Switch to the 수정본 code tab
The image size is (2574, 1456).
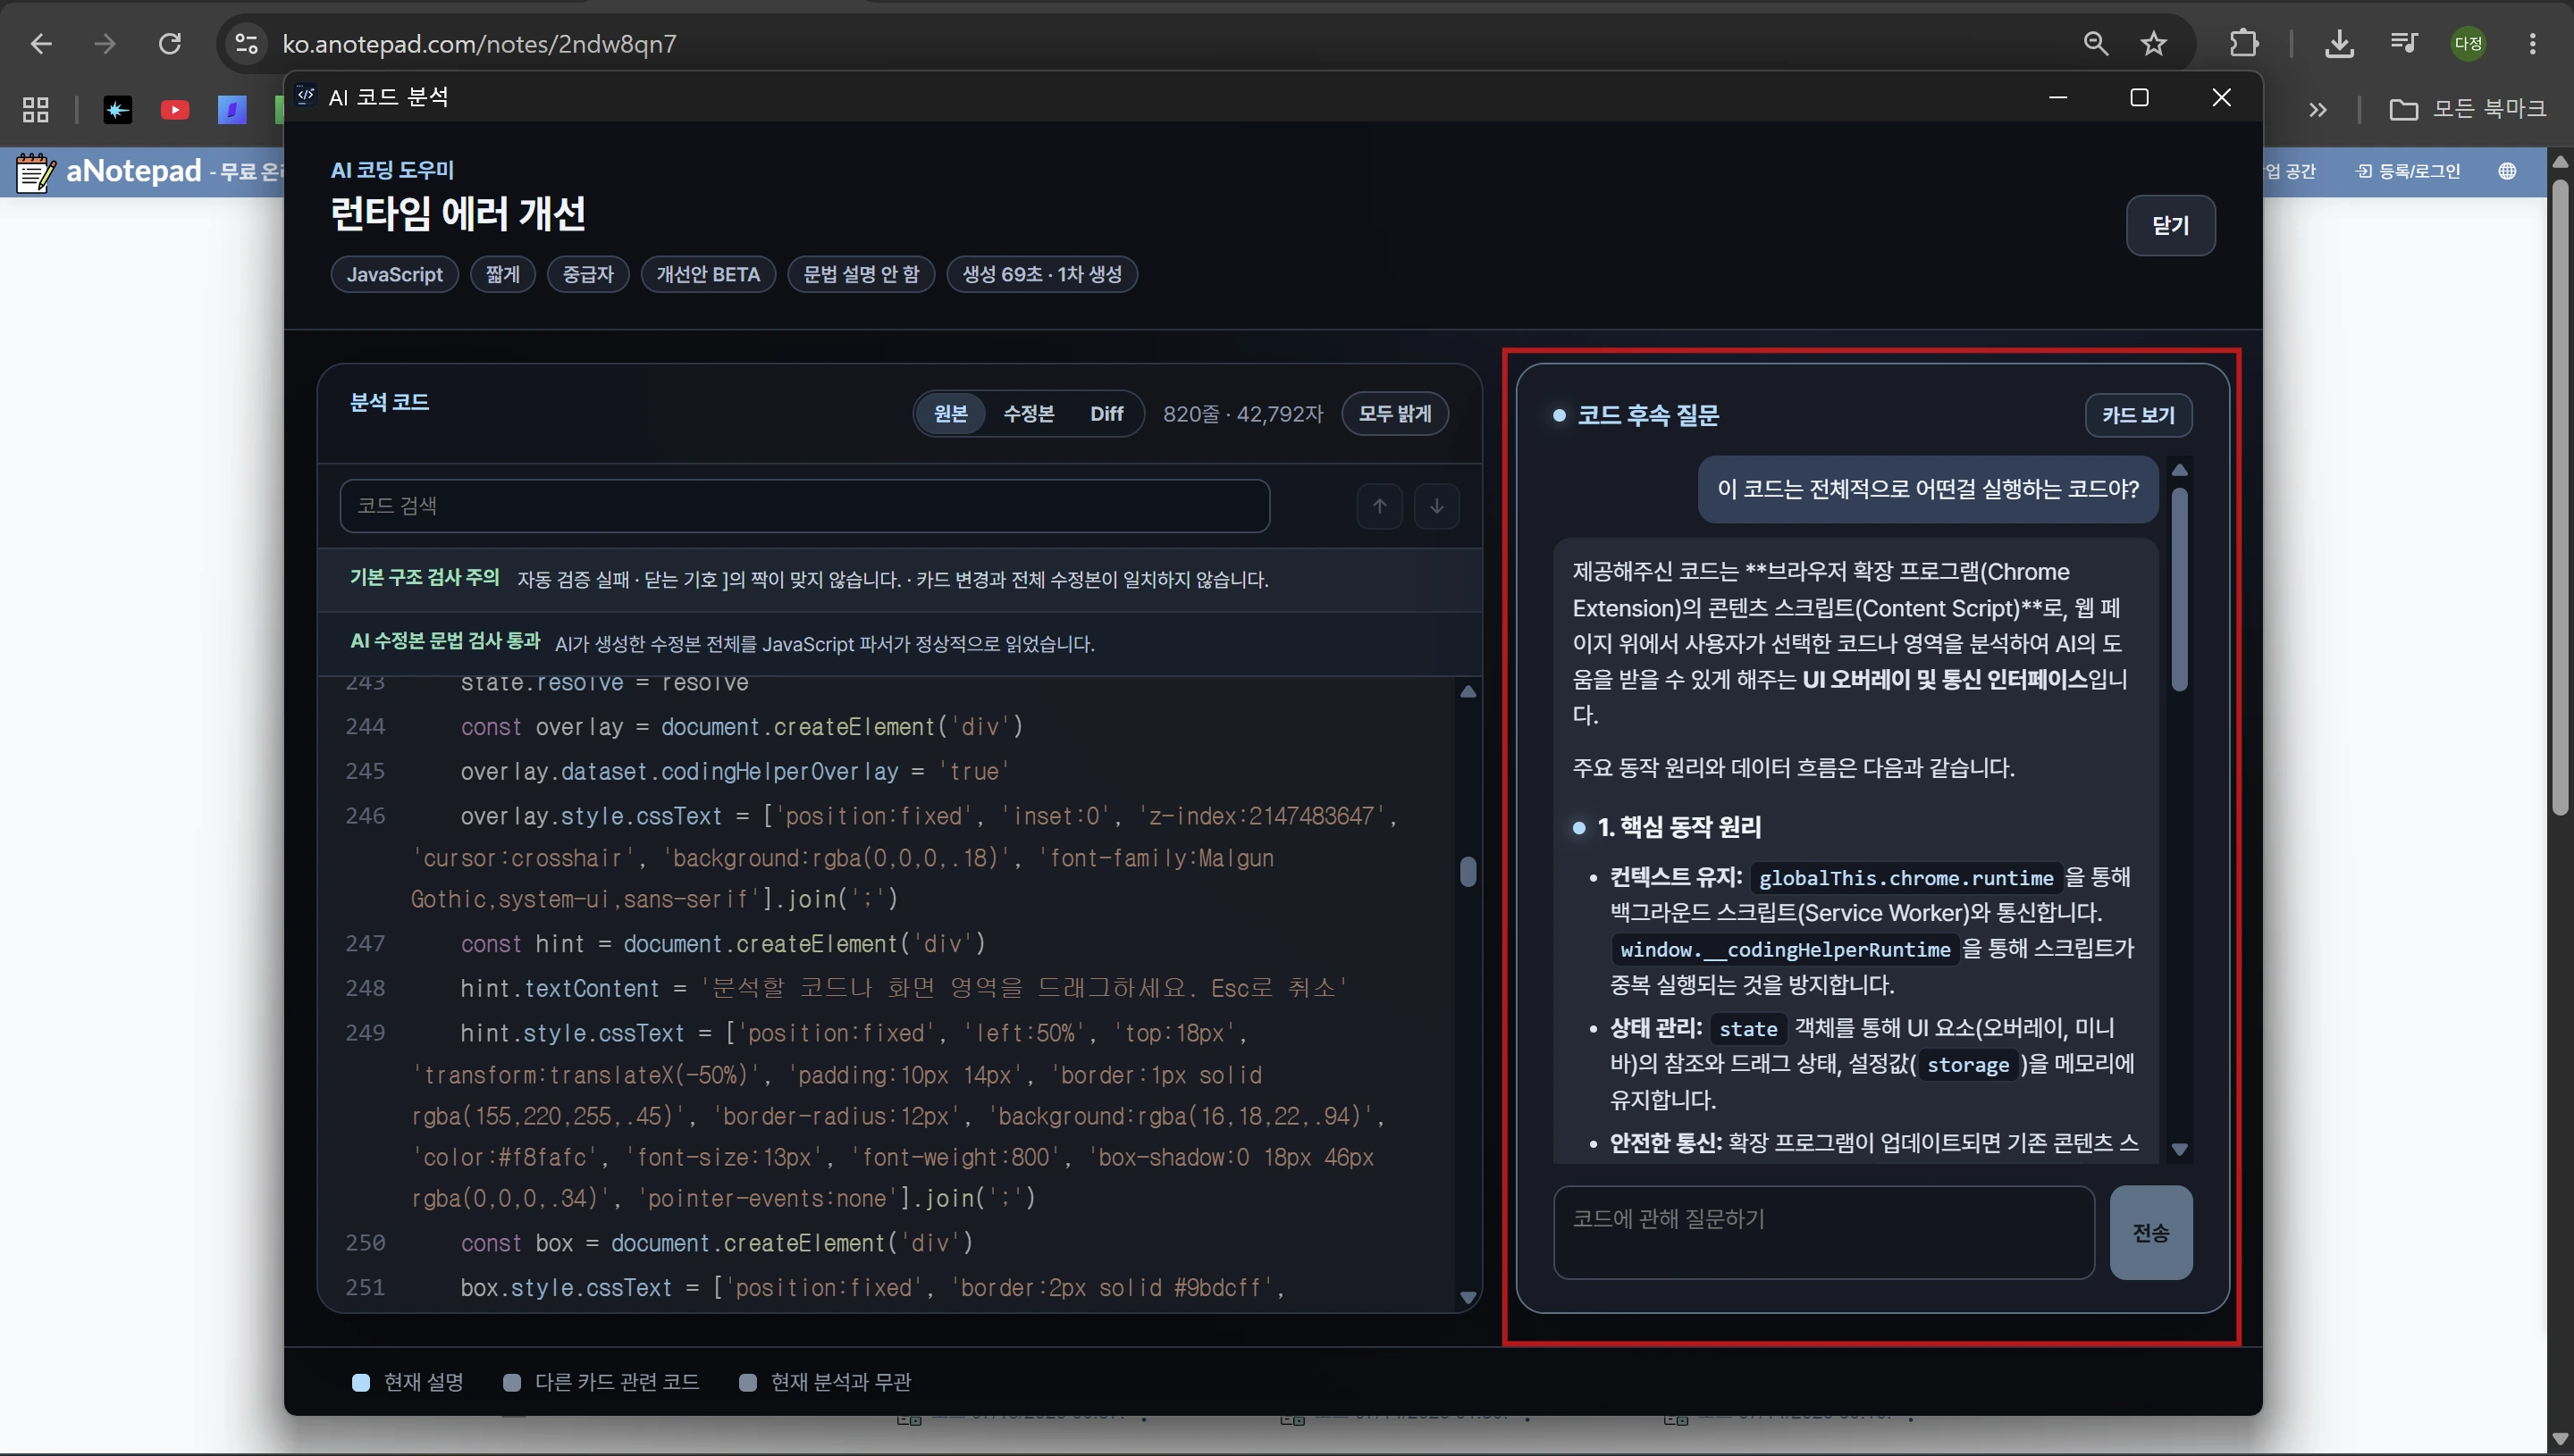(1029, 414)
